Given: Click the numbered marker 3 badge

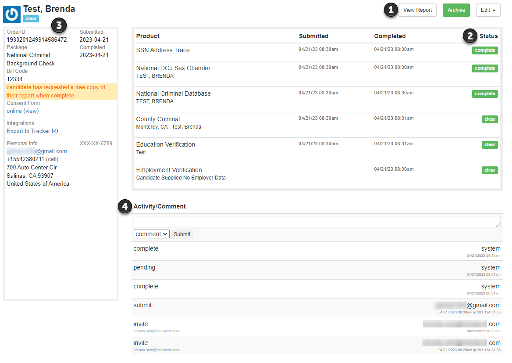Looking at the screenshot, I should tap(59, 25).
